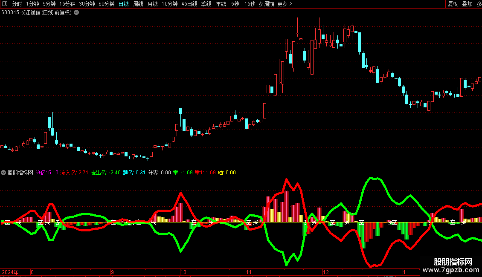Click the 股朋指标网 indicator name
The width and height of the screenshot is (482, 277).
click(20, 173)
